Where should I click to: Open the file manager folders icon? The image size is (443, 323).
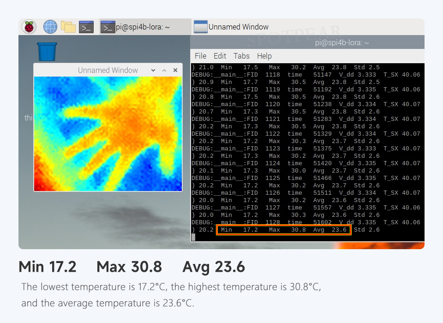click(x=68, y=27)
